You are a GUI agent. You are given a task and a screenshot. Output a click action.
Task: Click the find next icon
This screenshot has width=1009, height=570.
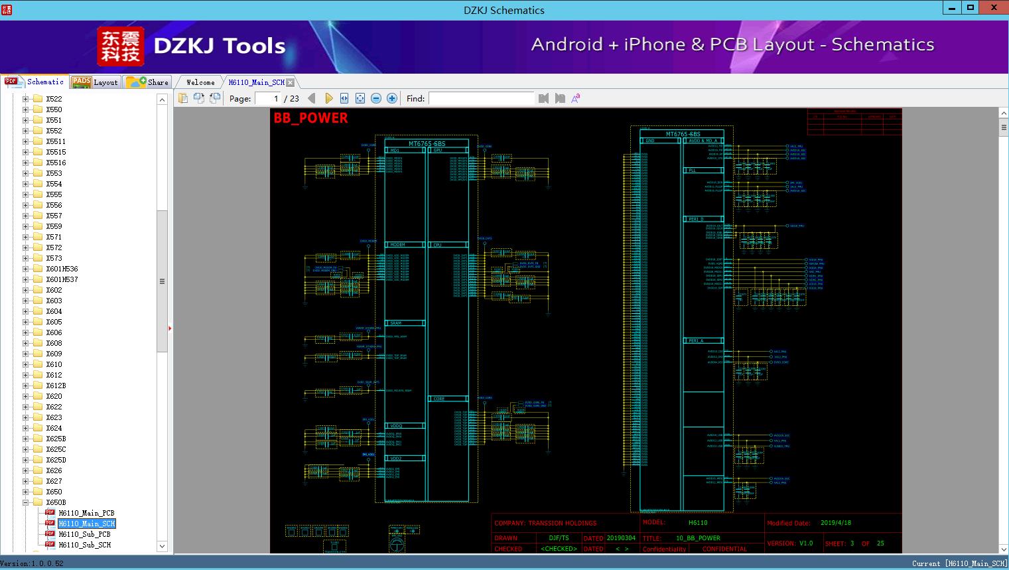coord(560,98)
